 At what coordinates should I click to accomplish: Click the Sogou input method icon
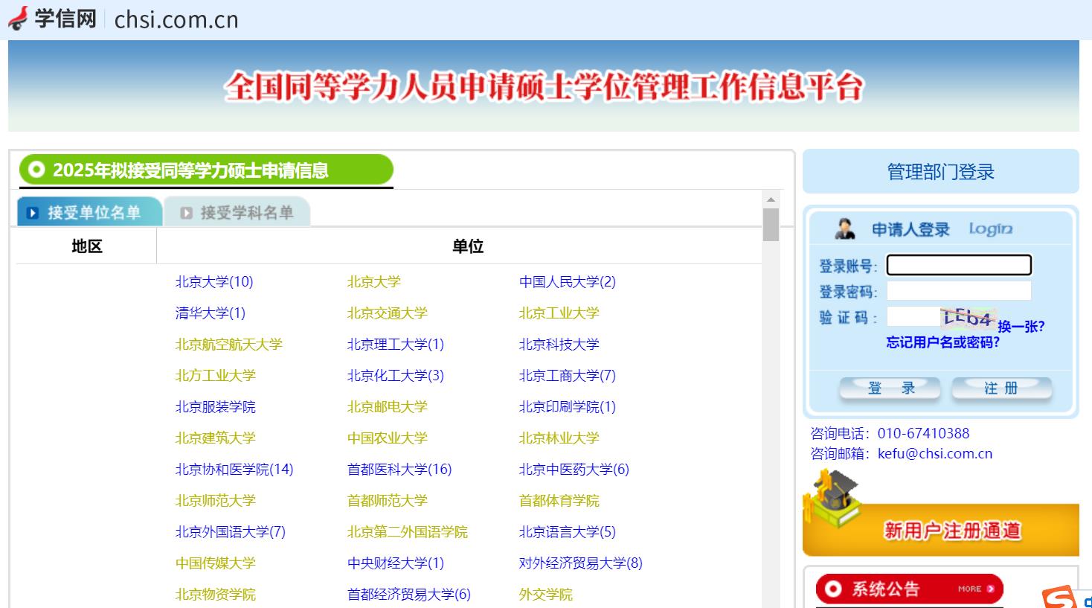click(1060, 598)
